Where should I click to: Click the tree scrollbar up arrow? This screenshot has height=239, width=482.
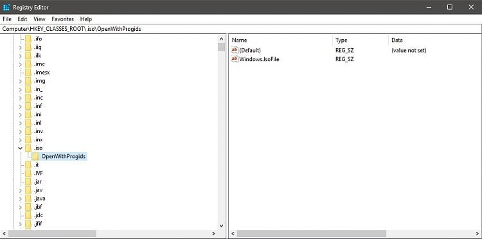(x=221, y=39)
